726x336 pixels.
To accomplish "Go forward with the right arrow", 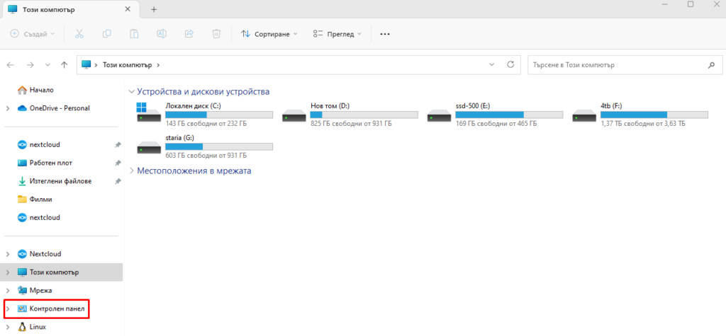I will pyautogui.click(x=30, y=65).
